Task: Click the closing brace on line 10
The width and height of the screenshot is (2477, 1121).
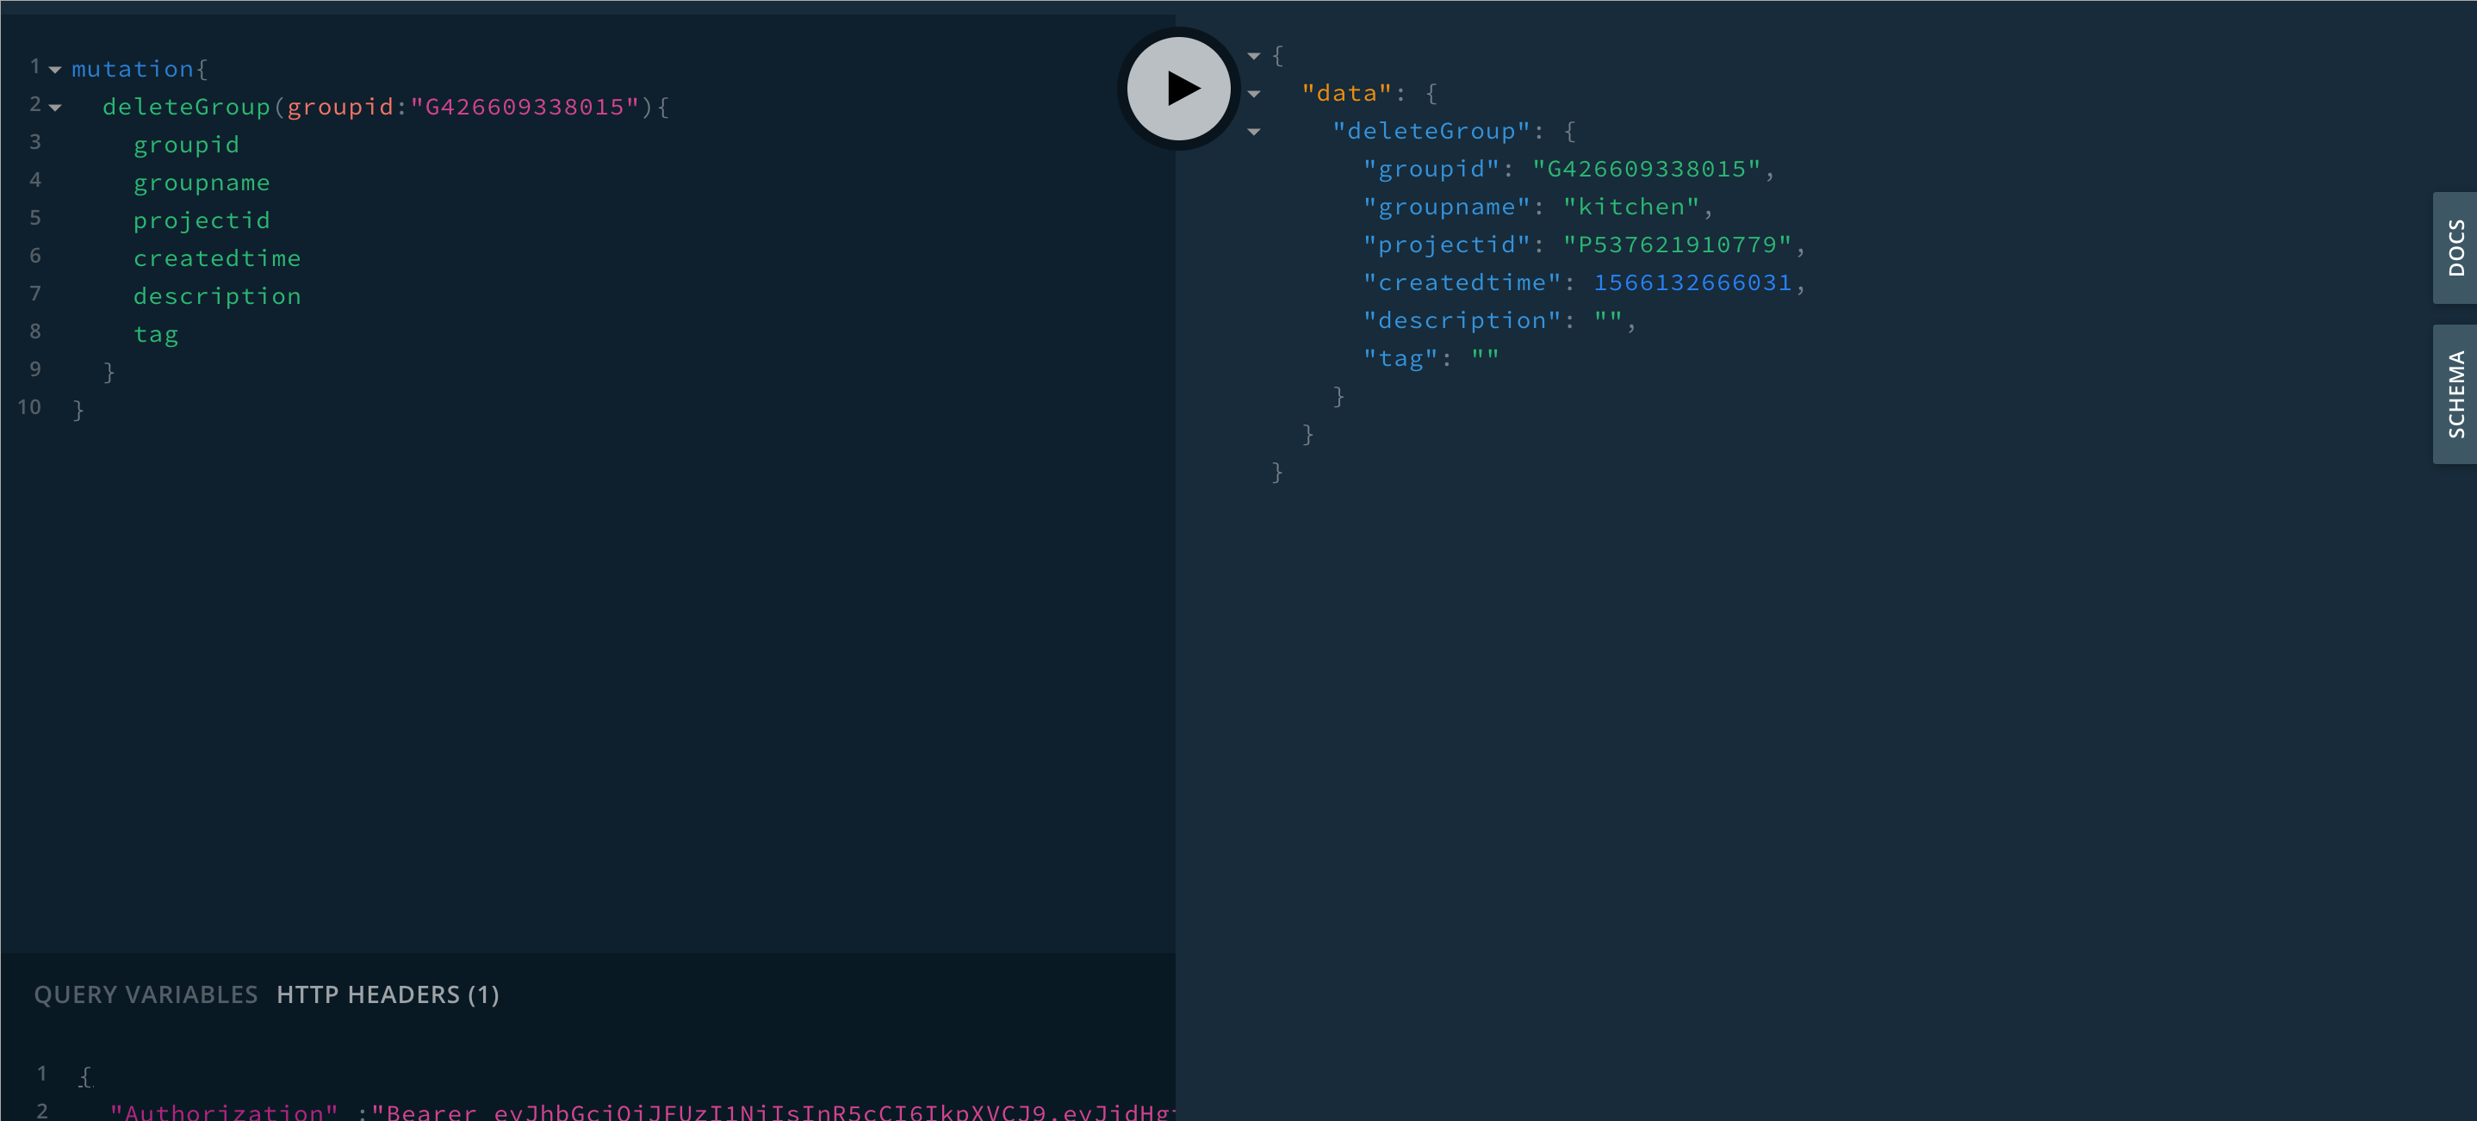Action: pos(79,411)
